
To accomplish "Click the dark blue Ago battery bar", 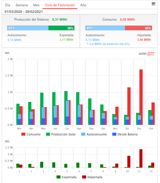I will [x=79, y=121].
